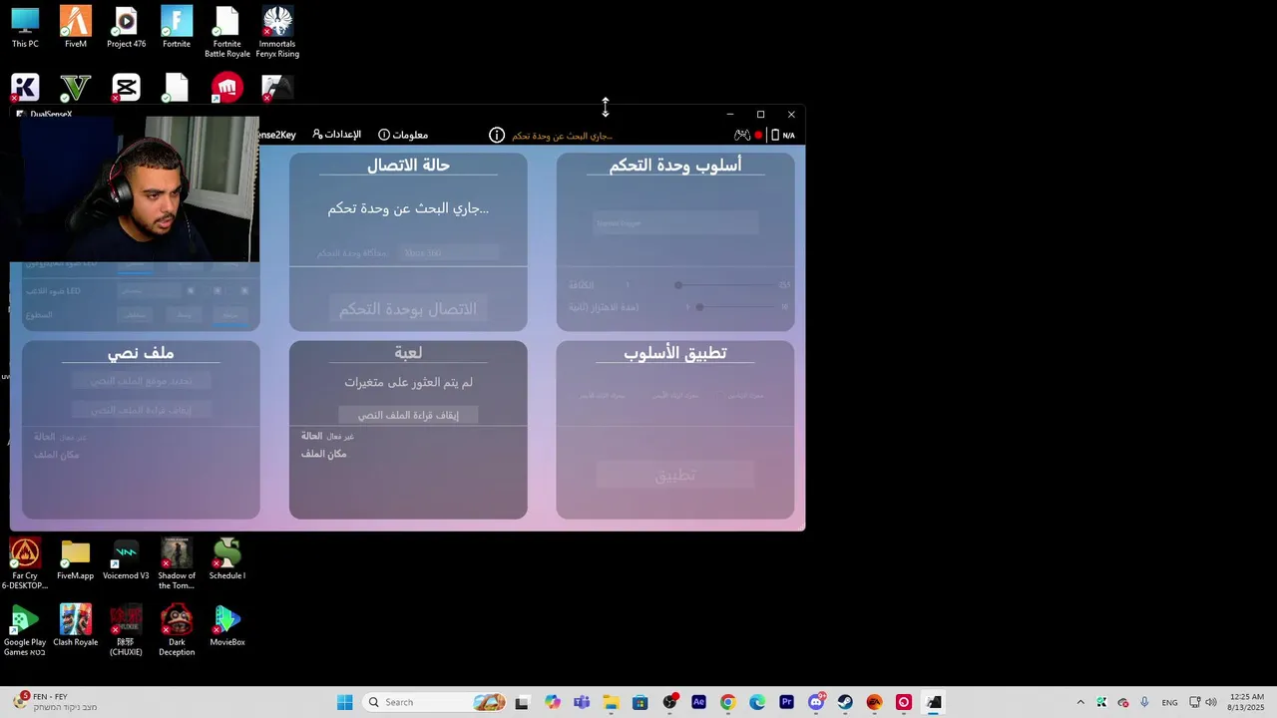Open the CHUXIE desktop shortcut
Viewport: 1277px width, 718px height.
(126, 630)
